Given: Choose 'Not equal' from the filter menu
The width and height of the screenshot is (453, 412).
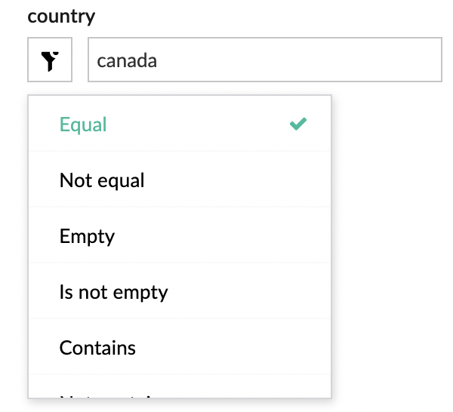Looking at the screenshot, I should coord(102,180).
